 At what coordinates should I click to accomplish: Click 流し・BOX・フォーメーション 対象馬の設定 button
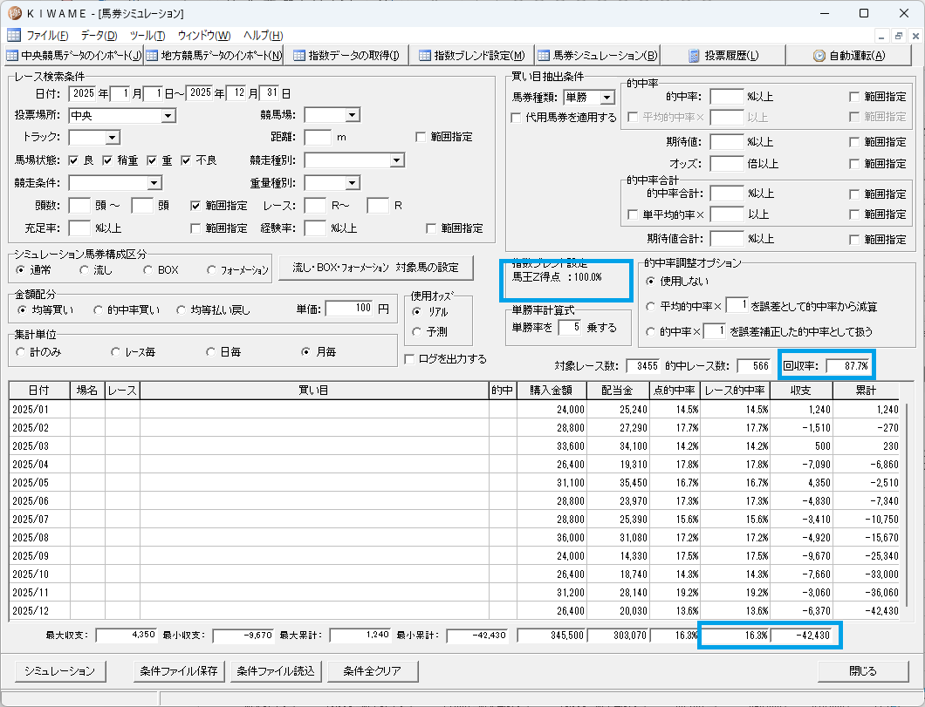click(376, 268)
